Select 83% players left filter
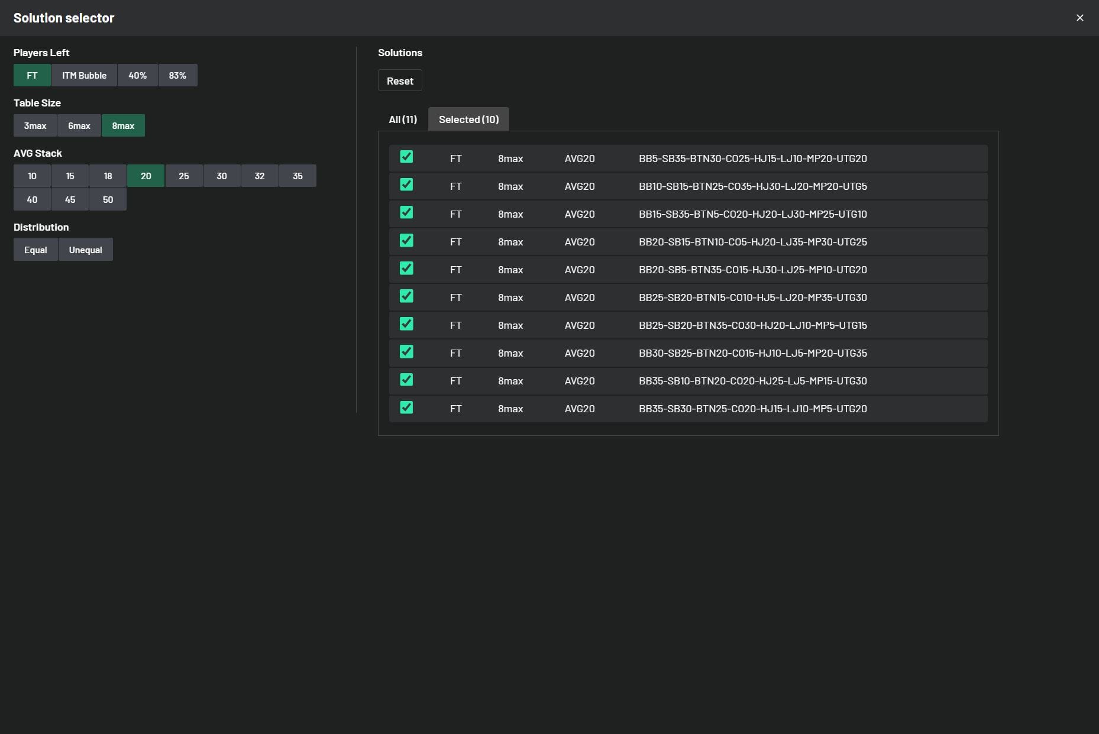 177,76
